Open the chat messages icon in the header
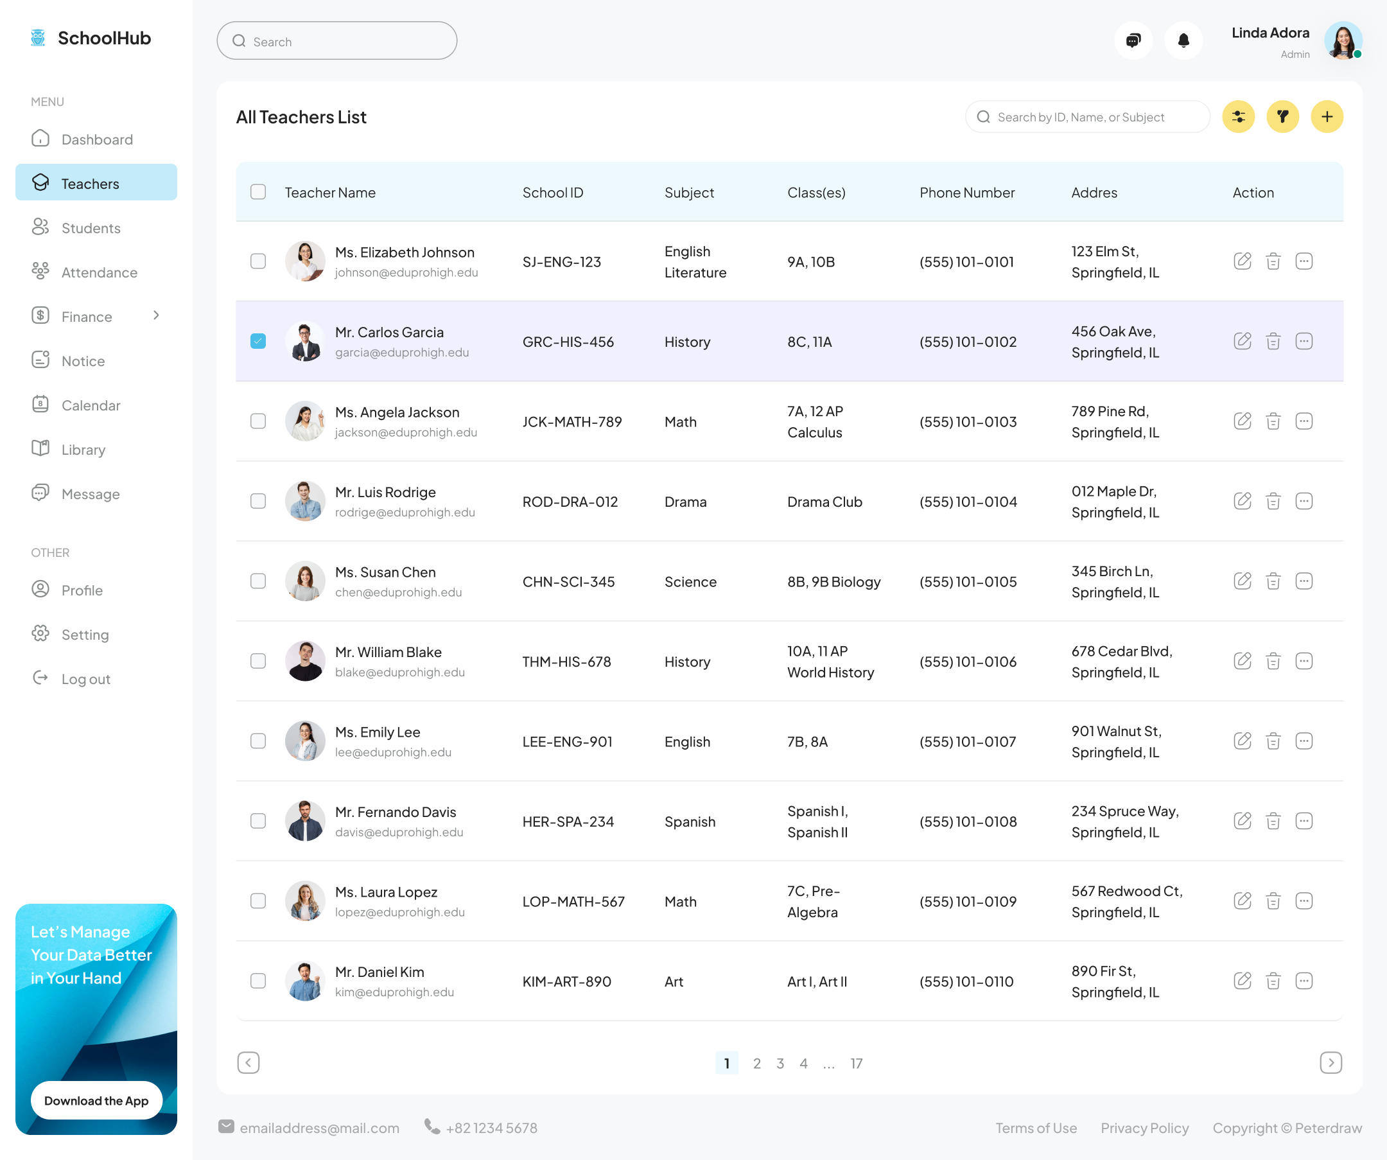This screenshot has width=1387, height=1160. pos(1133,40)
